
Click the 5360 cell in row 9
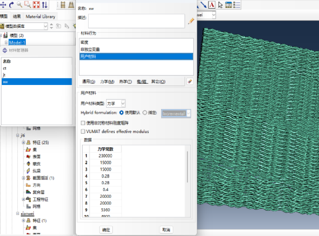click(106, 210)
